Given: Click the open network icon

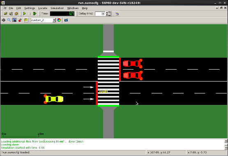Looking at the screenshot, I should click(11, 14).
